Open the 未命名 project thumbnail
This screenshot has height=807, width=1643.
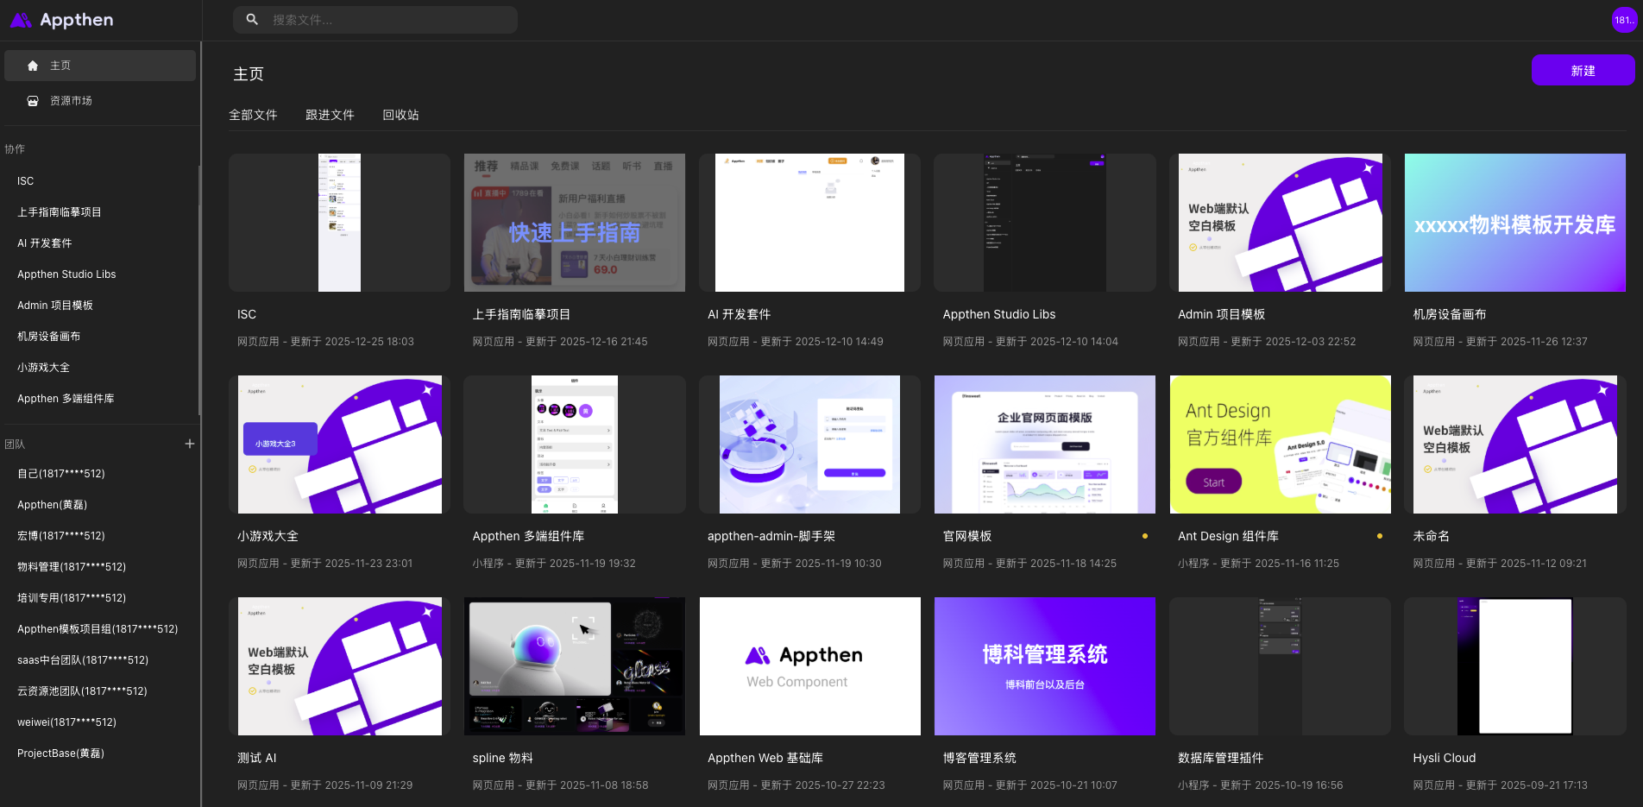click(x=1515, y=444)
